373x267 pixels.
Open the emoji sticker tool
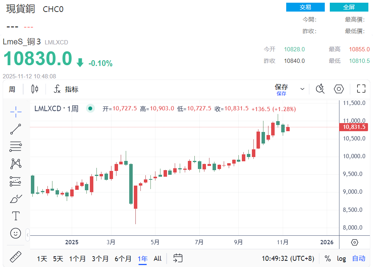point(15,233)
